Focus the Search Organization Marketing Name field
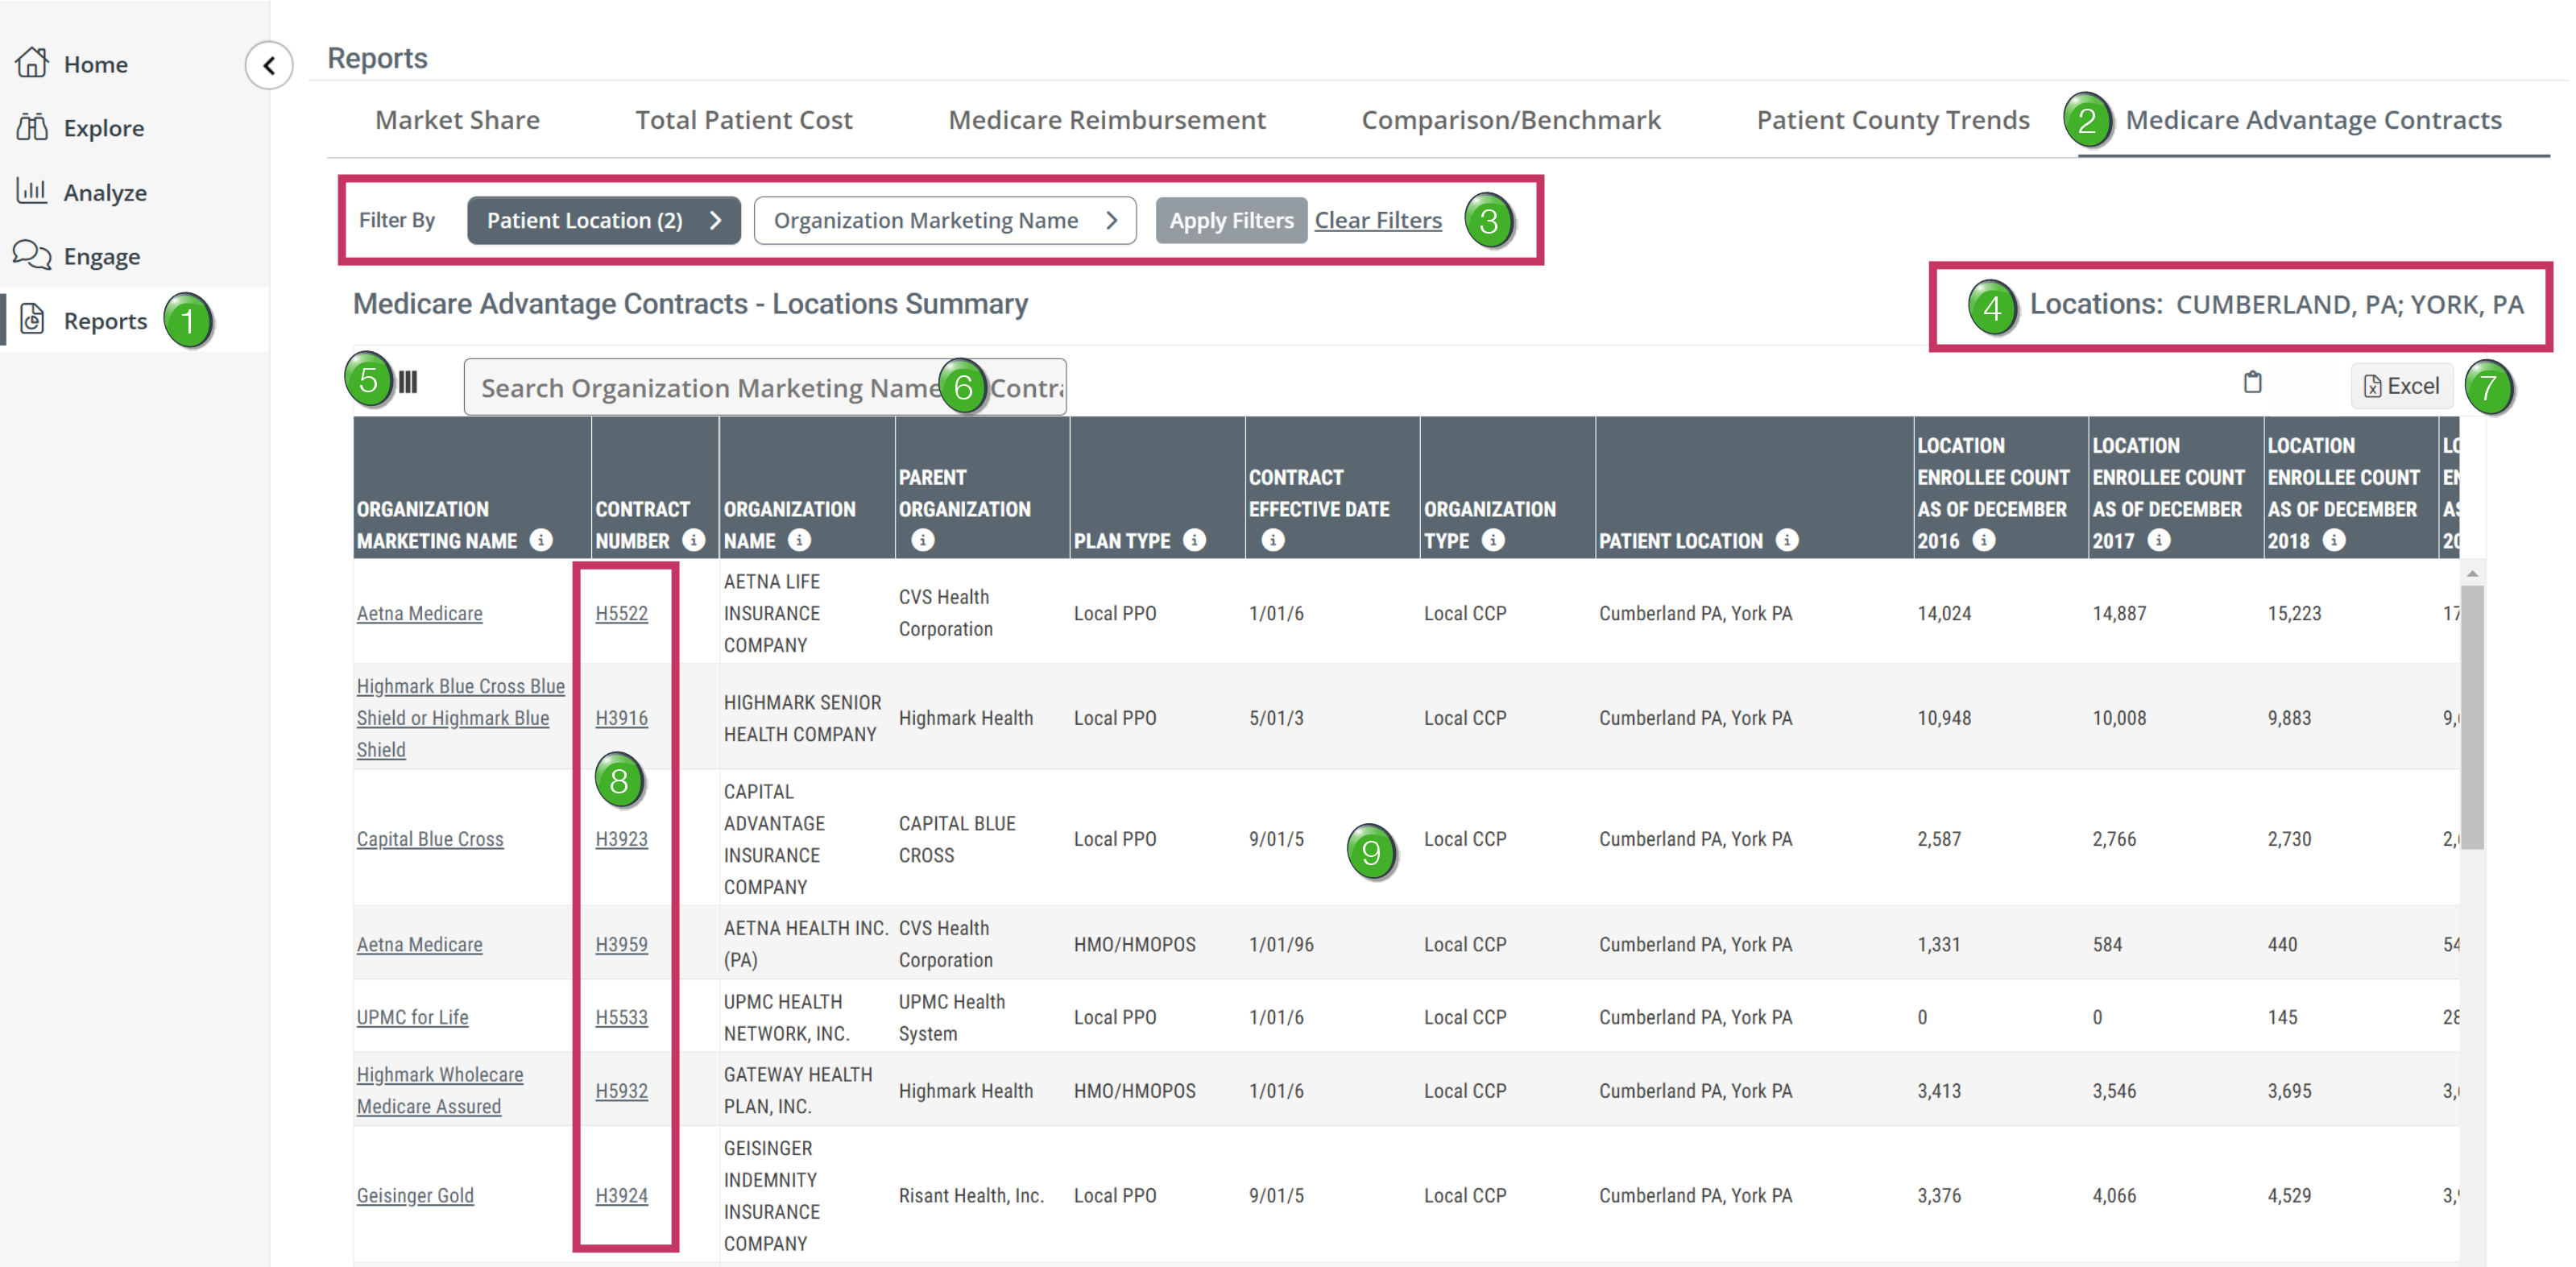 pyautogui.click(x=765, y=387)
